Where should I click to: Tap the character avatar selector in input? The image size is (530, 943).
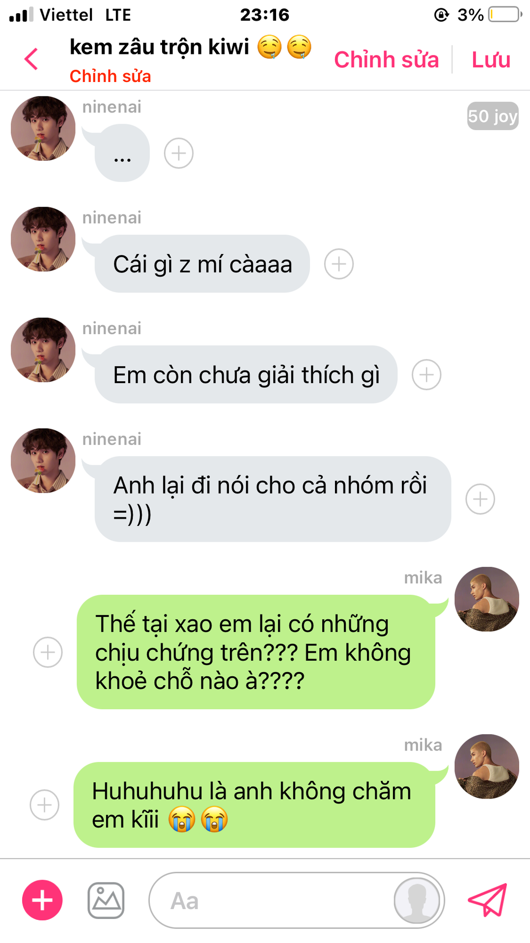[417, 900]
